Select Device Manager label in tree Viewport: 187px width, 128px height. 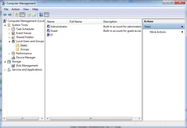click(x=26, y=58)
